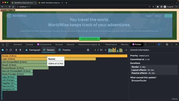The image size is (179, 101).
Task: Open the PRICING nav link
Action: click(149, 16)
